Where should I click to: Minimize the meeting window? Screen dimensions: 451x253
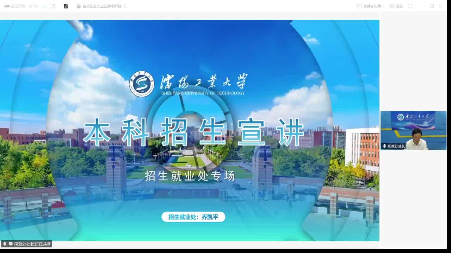[424, 6]
